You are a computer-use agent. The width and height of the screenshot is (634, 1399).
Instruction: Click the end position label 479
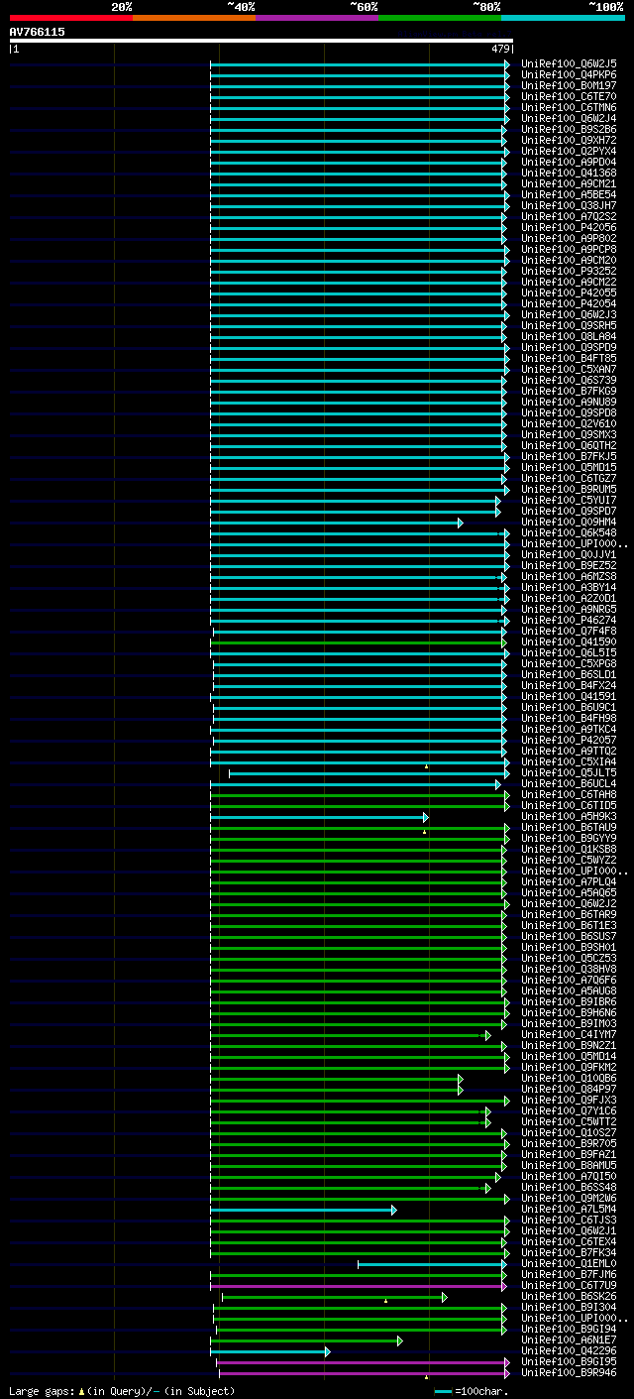500,49
